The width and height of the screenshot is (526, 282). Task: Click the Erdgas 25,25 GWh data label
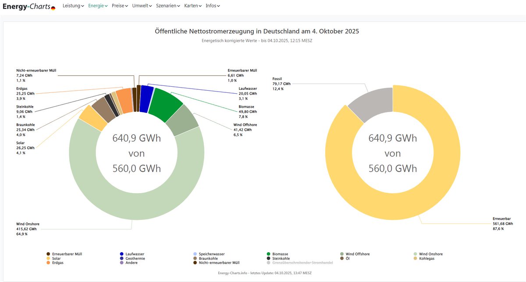(x=25, y=93)
